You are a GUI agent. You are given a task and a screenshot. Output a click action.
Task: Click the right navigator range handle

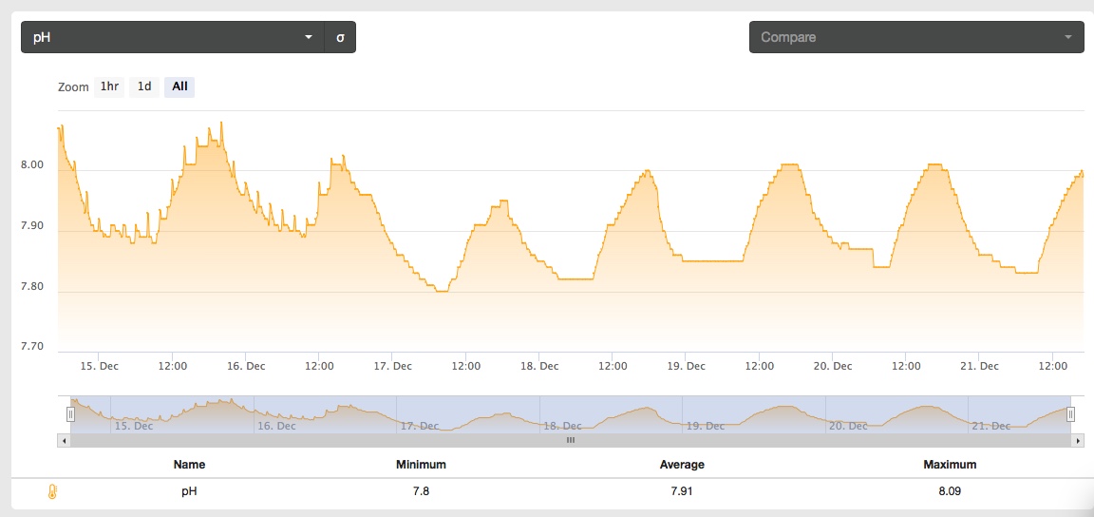click(1070, 415)
